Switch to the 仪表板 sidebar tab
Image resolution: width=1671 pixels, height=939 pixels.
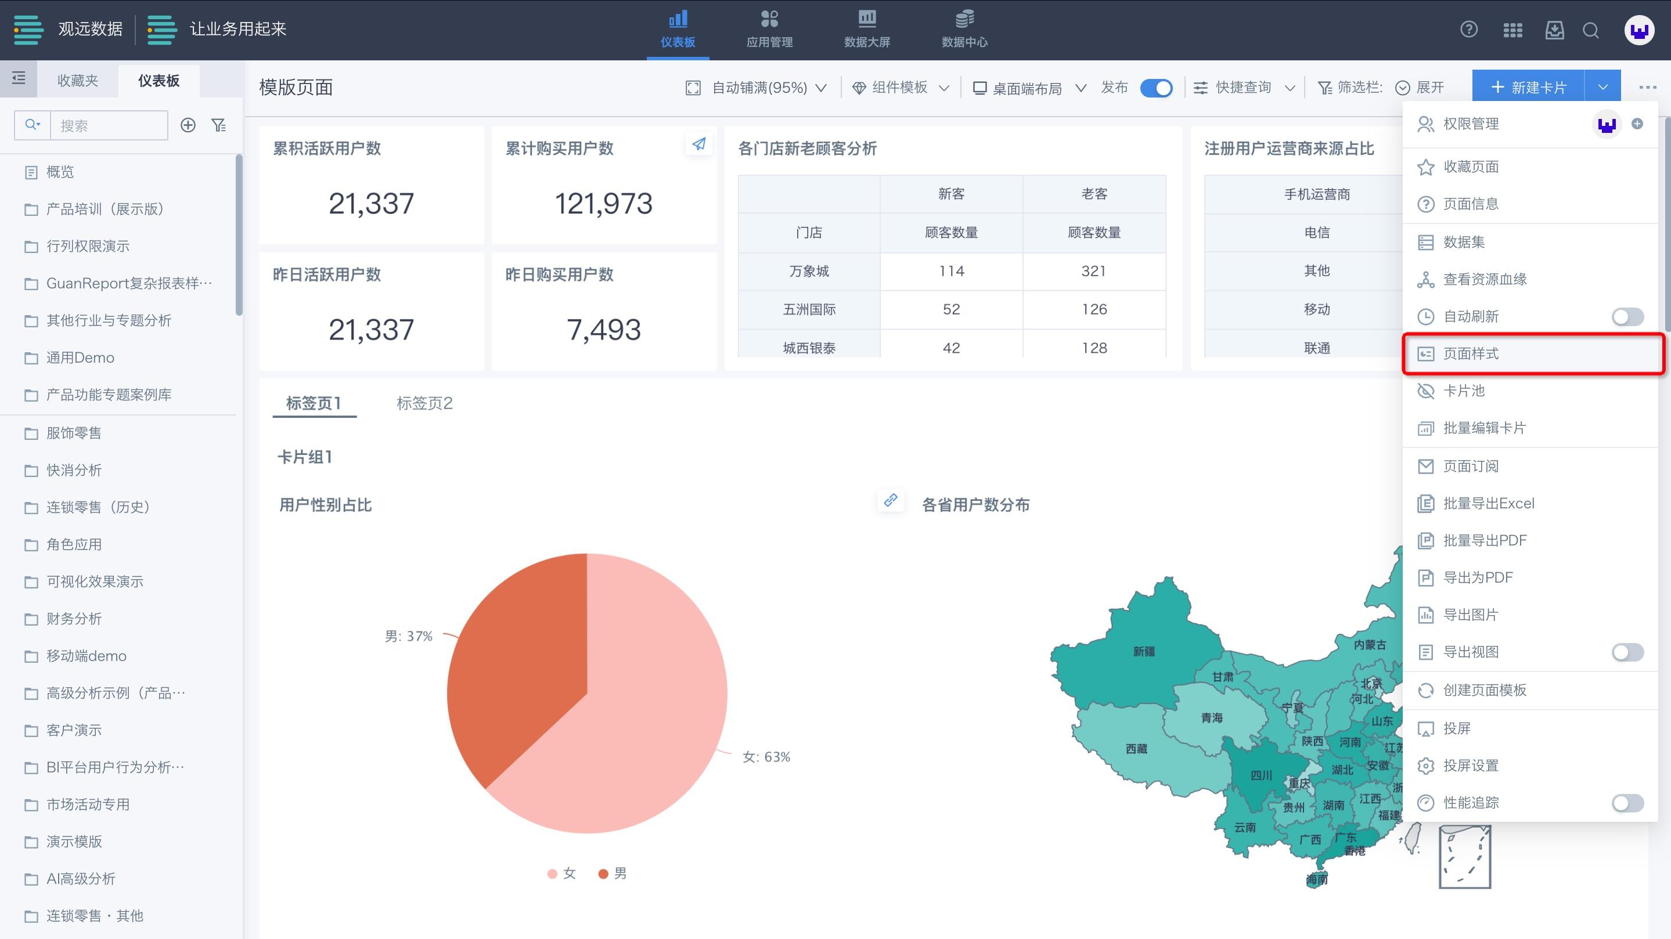pyautogui.click(x=159, y=81)
